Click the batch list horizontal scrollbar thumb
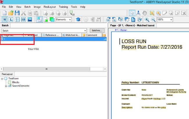Image resolution: width=189 pixels, height=119 pixels. [x=47, y=69]
